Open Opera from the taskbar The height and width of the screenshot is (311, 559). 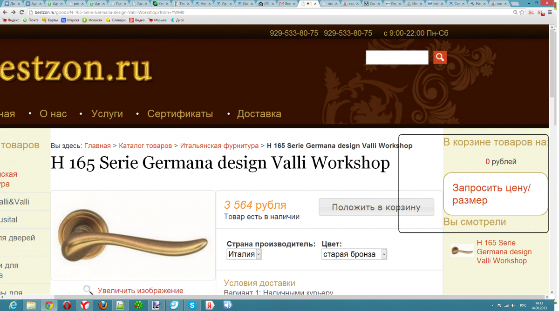pyautogui.click(x=67, y=305)
